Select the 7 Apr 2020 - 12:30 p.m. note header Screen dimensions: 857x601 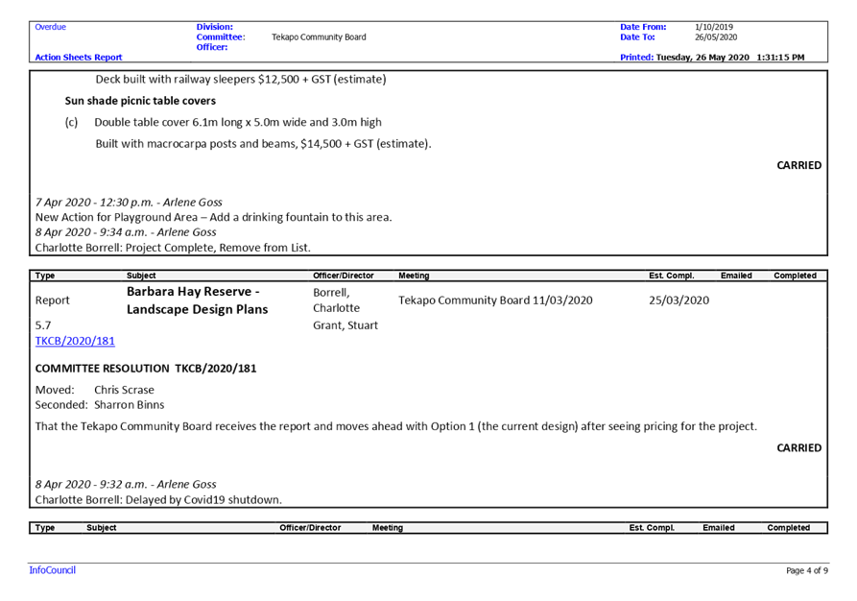pyautogui.click(x=129, y=203)
